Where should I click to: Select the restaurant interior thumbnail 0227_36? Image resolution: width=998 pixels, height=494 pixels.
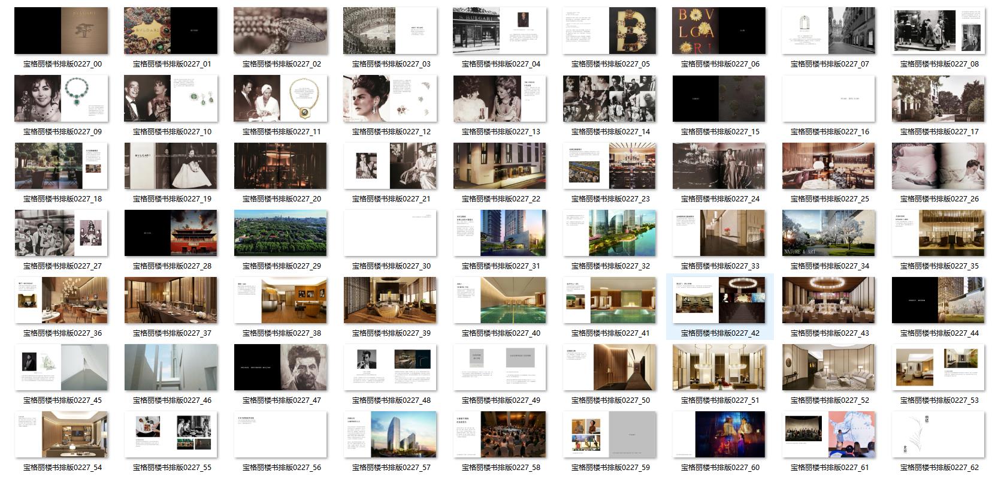click(x=61, y=300)
